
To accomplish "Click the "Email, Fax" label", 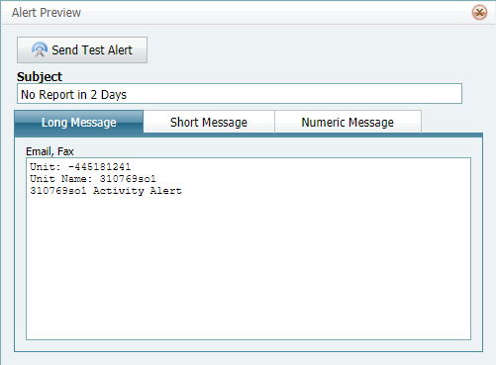I will point(50,151).
